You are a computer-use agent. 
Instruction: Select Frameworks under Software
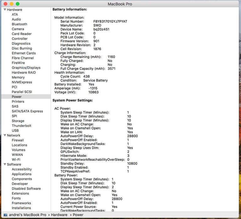(x=21, y=203)
